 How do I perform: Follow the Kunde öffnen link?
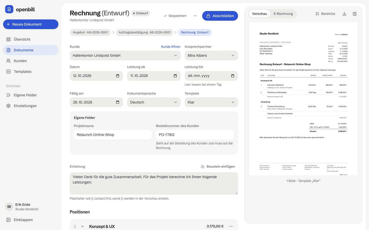(x=171, y=47)
